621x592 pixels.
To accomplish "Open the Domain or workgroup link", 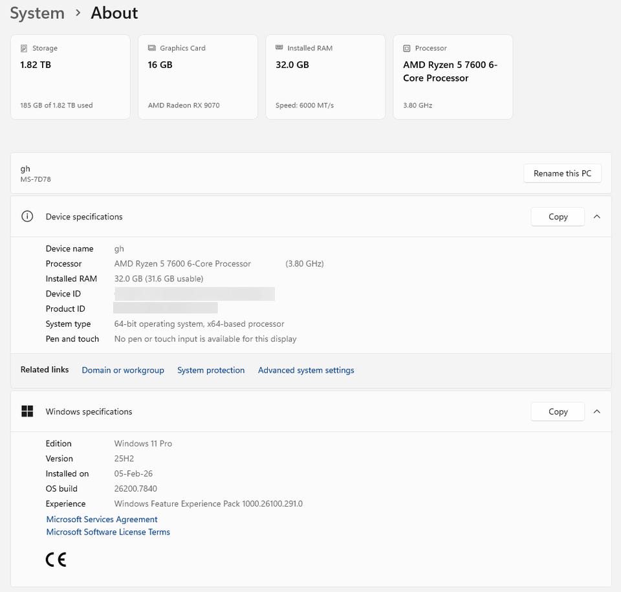I will click(123, 370).
